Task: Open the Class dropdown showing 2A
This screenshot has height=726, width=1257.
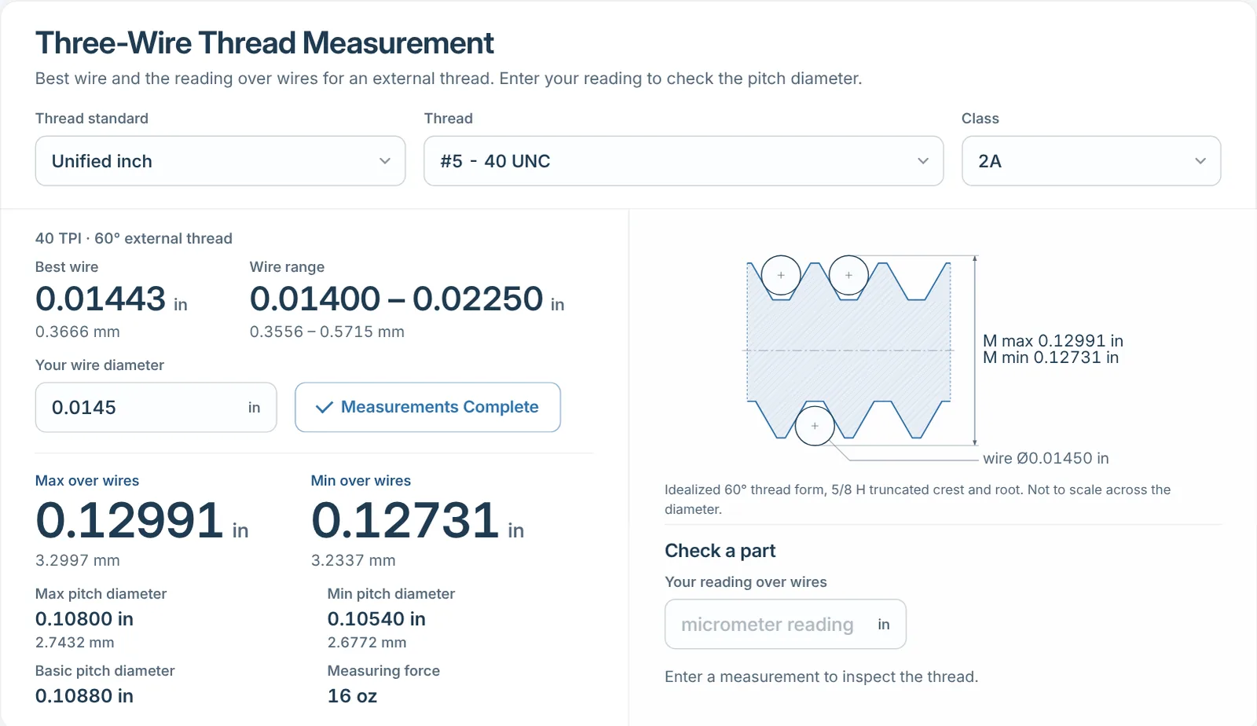Action: (x=1091, y=161)
